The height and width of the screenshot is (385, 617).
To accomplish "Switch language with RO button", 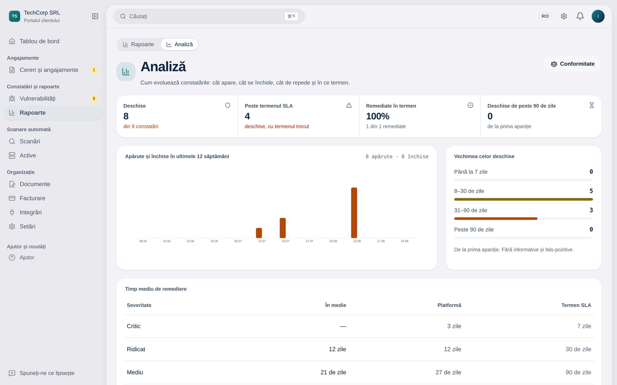I will [x=545, y=16].
